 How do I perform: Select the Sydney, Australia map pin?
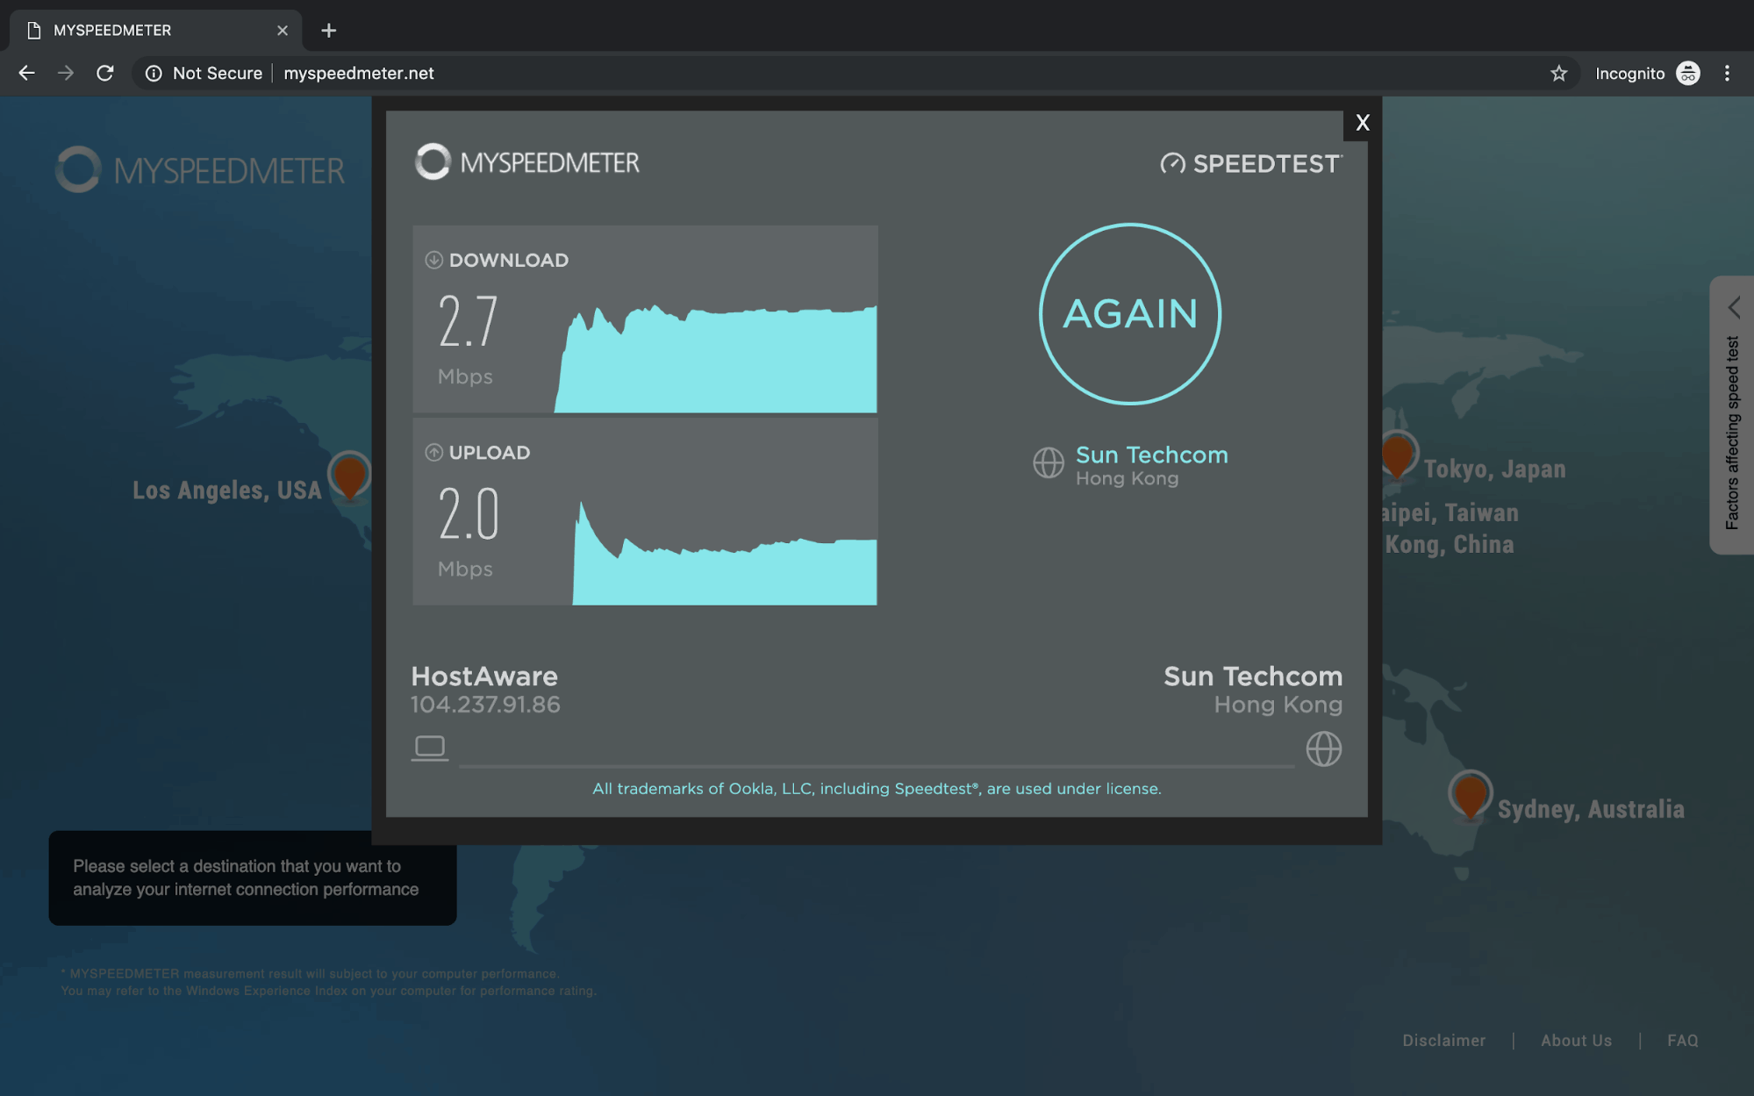pos(1471,795)
